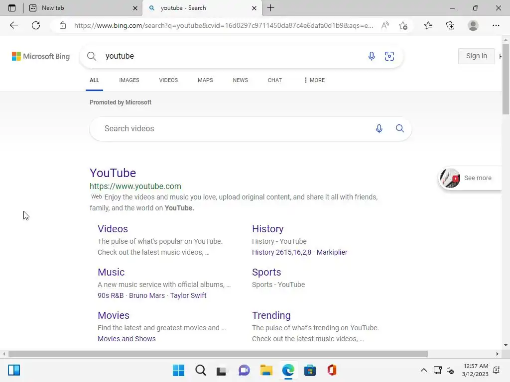The height and width of the screenshot is (382, 510).
Task: Open Office app from taskbar
Action: tap(332, 370)
